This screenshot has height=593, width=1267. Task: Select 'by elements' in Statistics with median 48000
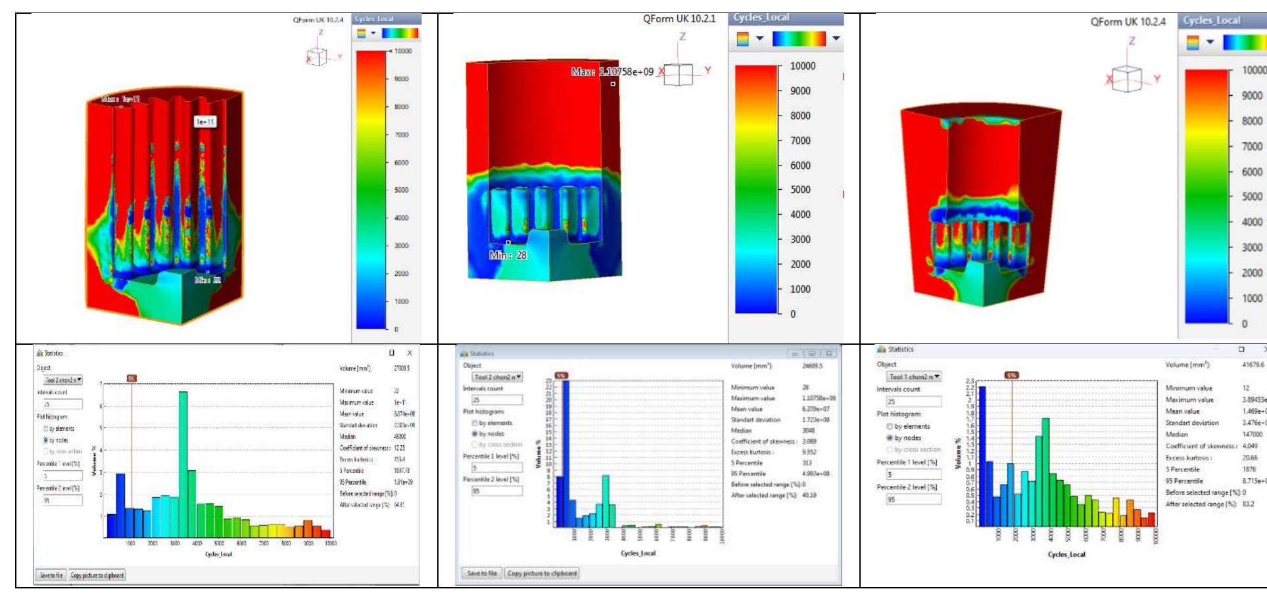[x=46, y=428]
